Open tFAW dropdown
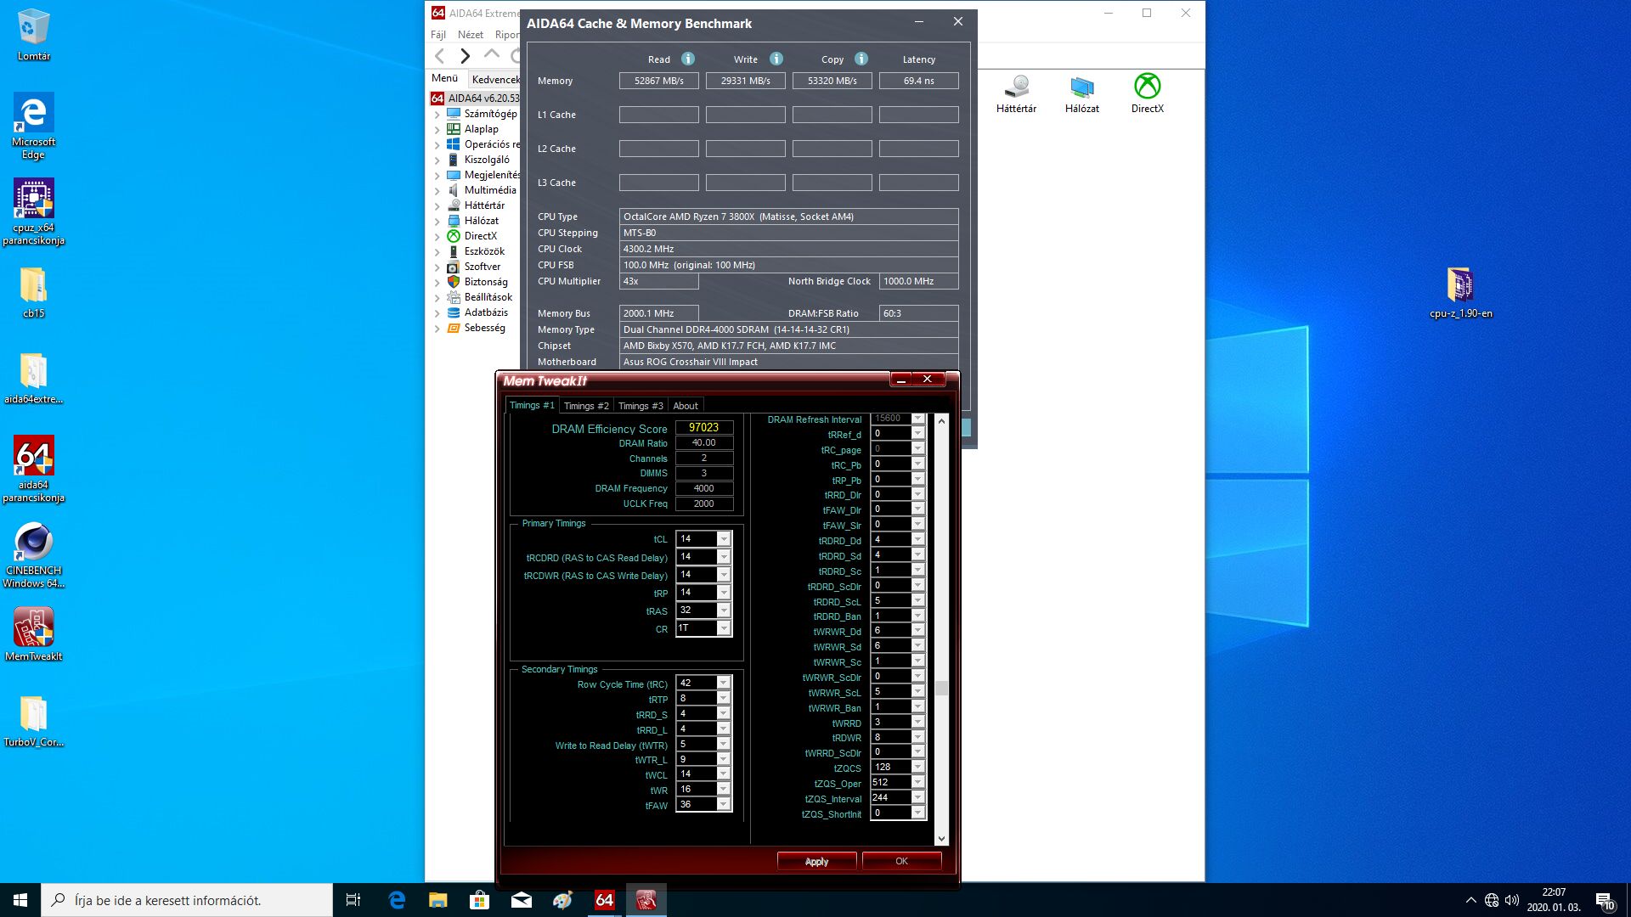Image resolution: width=1631 pixels, height=917 pixels. coord(724,805)
